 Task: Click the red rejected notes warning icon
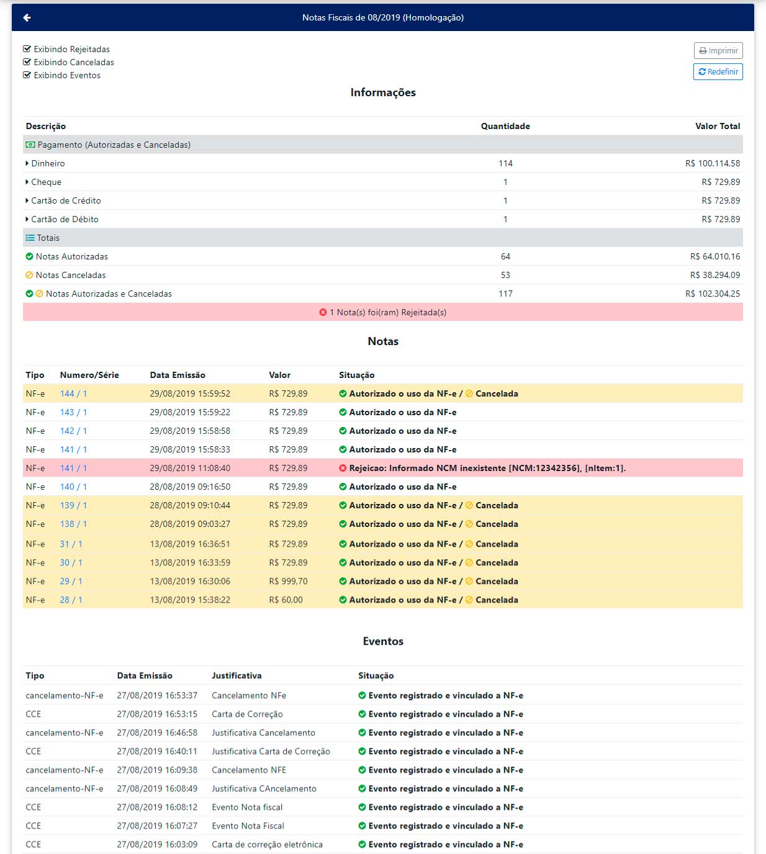[323, 312]
